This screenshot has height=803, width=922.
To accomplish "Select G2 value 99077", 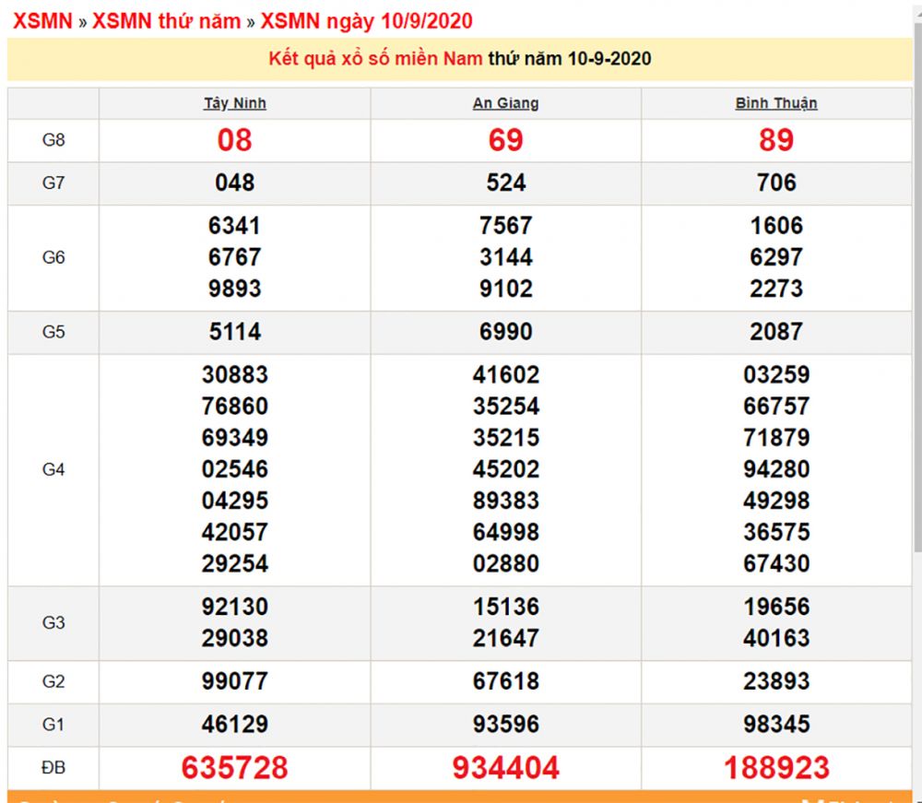I will [234, 681].
